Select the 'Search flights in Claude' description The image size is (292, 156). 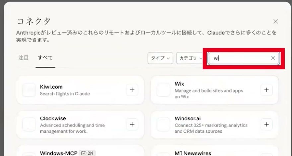(65, 94)
